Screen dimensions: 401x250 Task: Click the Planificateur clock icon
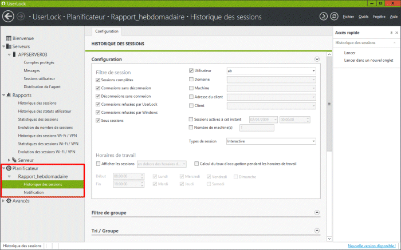click(x=9, y=168)
